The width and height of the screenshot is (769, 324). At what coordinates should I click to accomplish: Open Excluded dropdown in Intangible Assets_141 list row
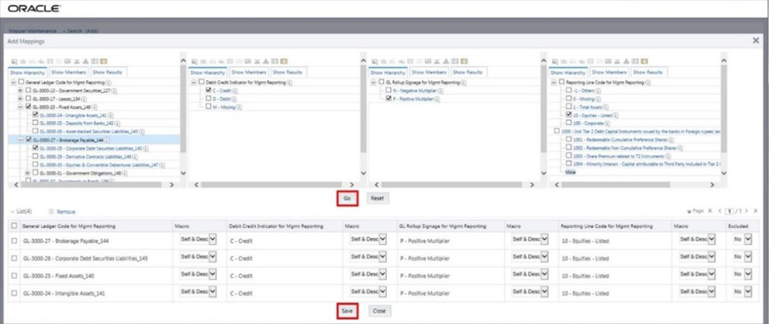[742, 291]
